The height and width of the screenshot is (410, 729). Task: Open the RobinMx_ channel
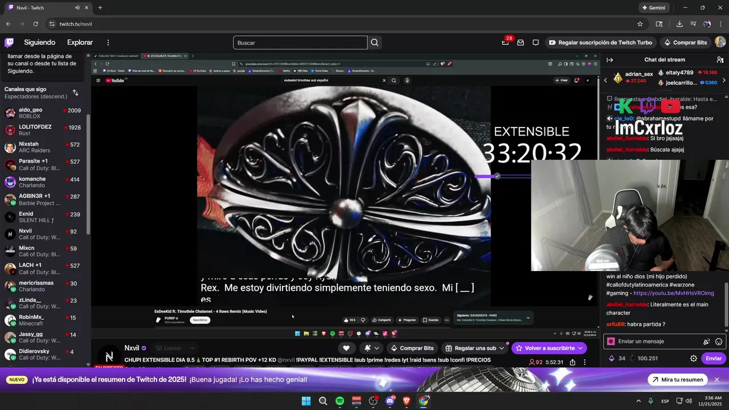tap(43, 321)
